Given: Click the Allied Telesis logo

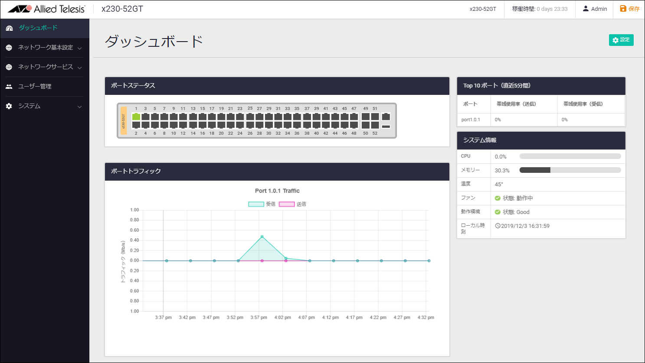Looking at the screenshot, I should 46,9.
